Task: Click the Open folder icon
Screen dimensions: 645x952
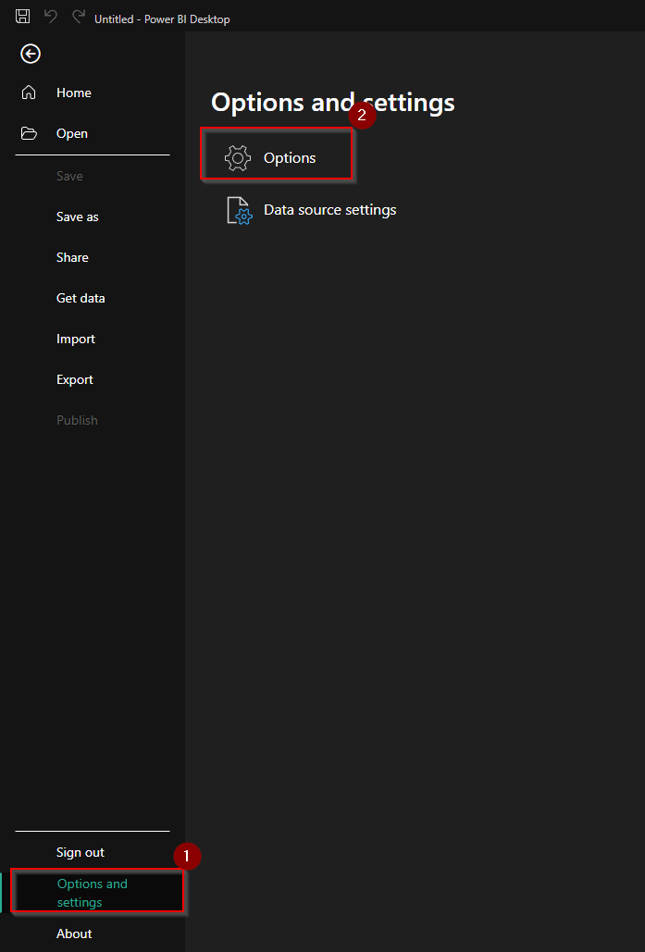Action: coord(30,133)
